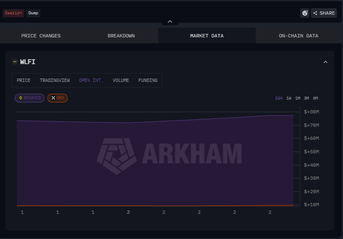Switch to PRICE CHANGES tab

(x=41, y=36)
